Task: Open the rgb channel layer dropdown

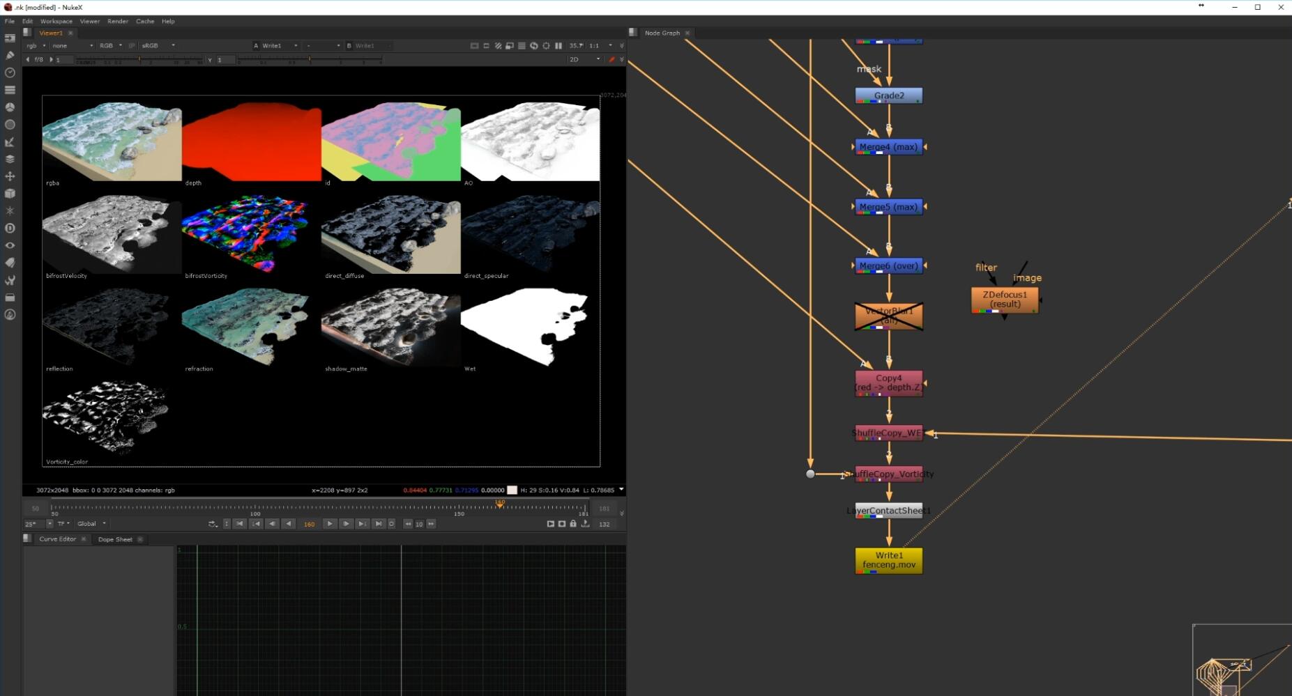Action: click(x=36, y=45)
